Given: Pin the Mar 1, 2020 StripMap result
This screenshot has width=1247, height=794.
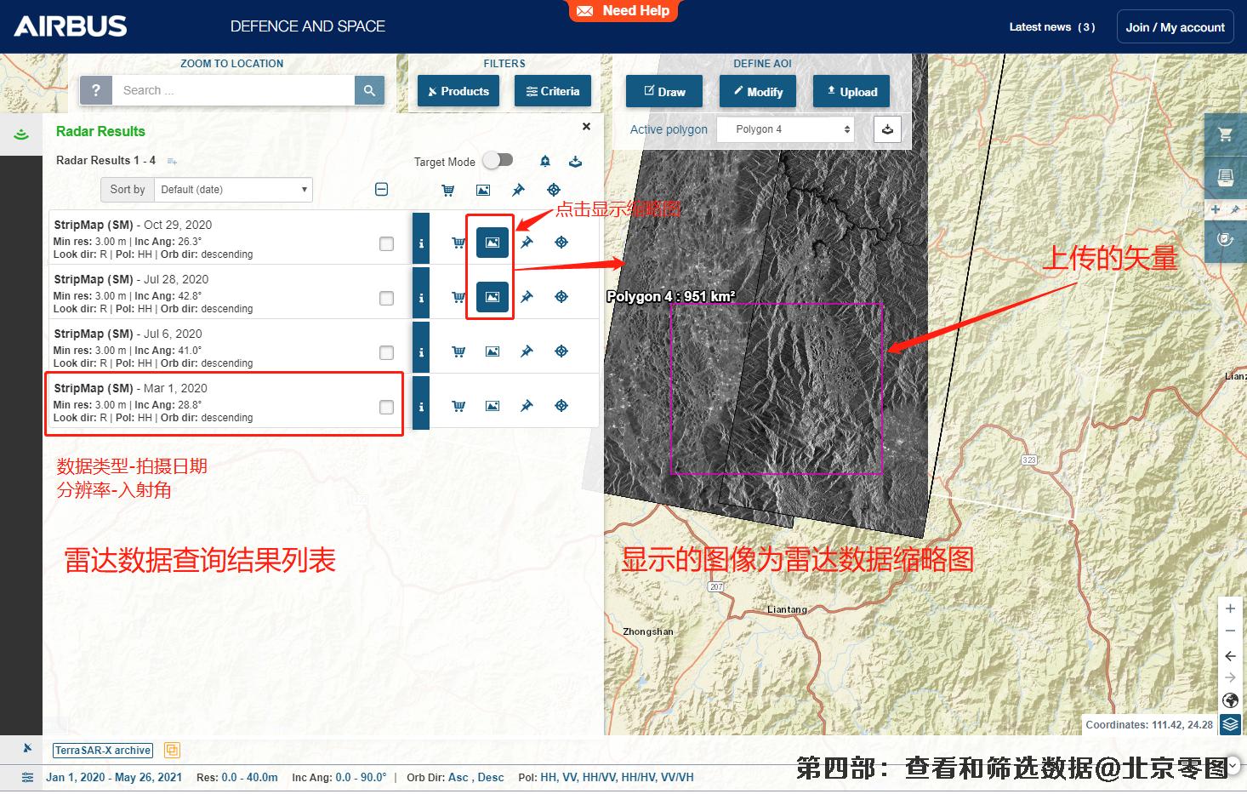Looking at the screenshot, I should (x=527, y=406).
